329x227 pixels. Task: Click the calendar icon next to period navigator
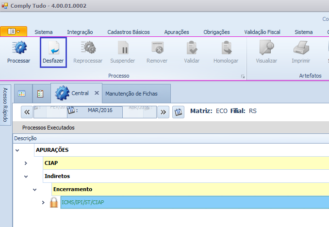click(x=178, y=111)
